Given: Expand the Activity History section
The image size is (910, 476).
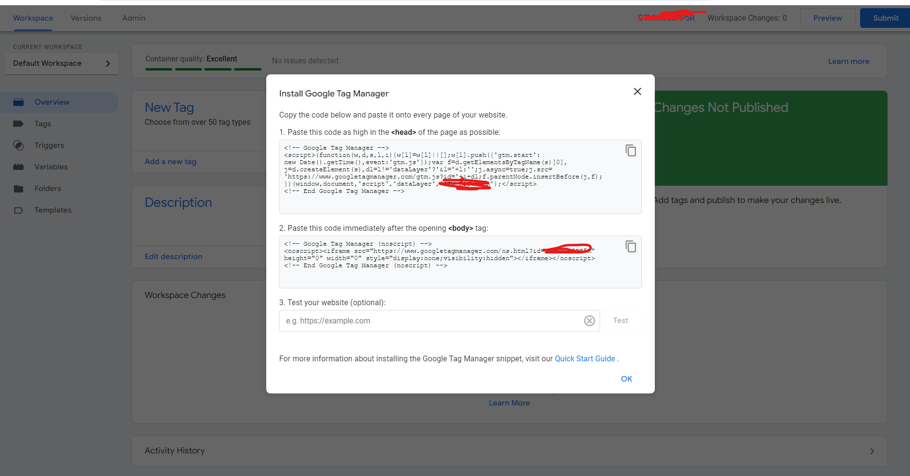Looking at the screenshot, I should [872, 451].
